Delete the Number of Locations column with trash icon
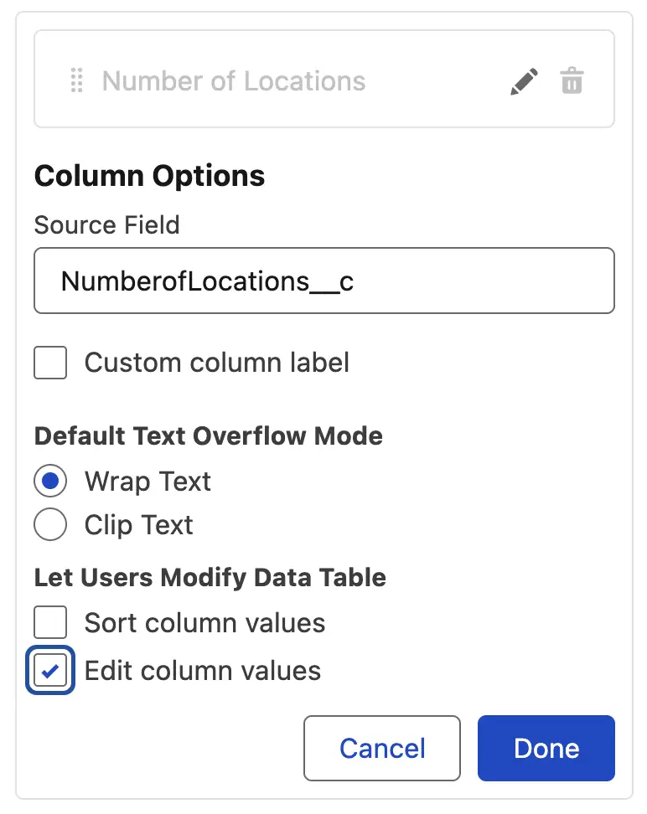The image size is (647, 814). [572, 80]
